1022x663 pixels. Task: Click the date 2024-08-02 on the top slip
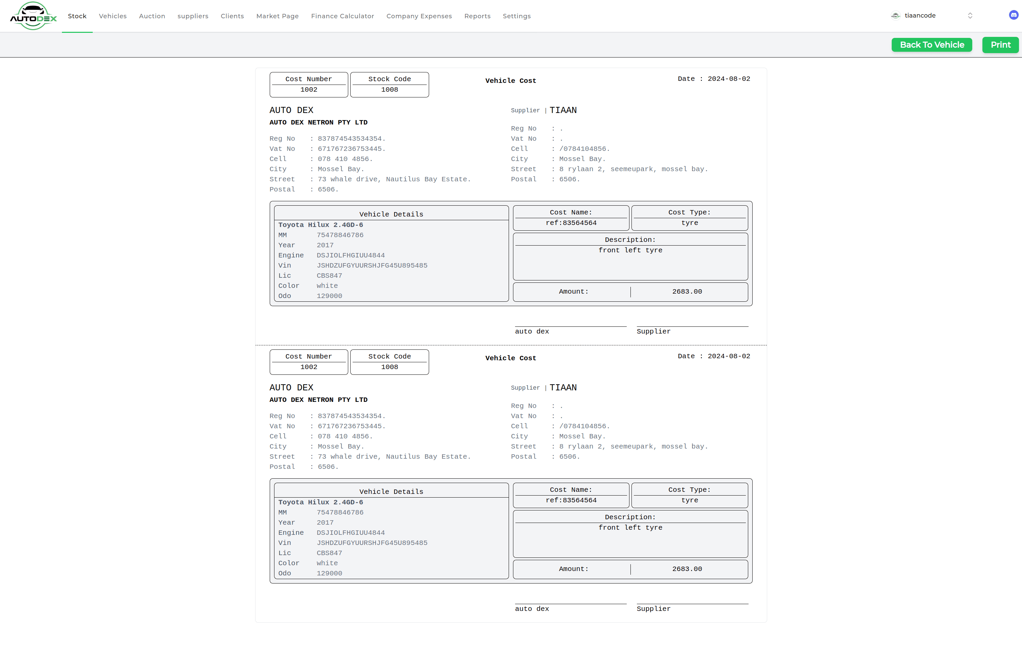729,78
